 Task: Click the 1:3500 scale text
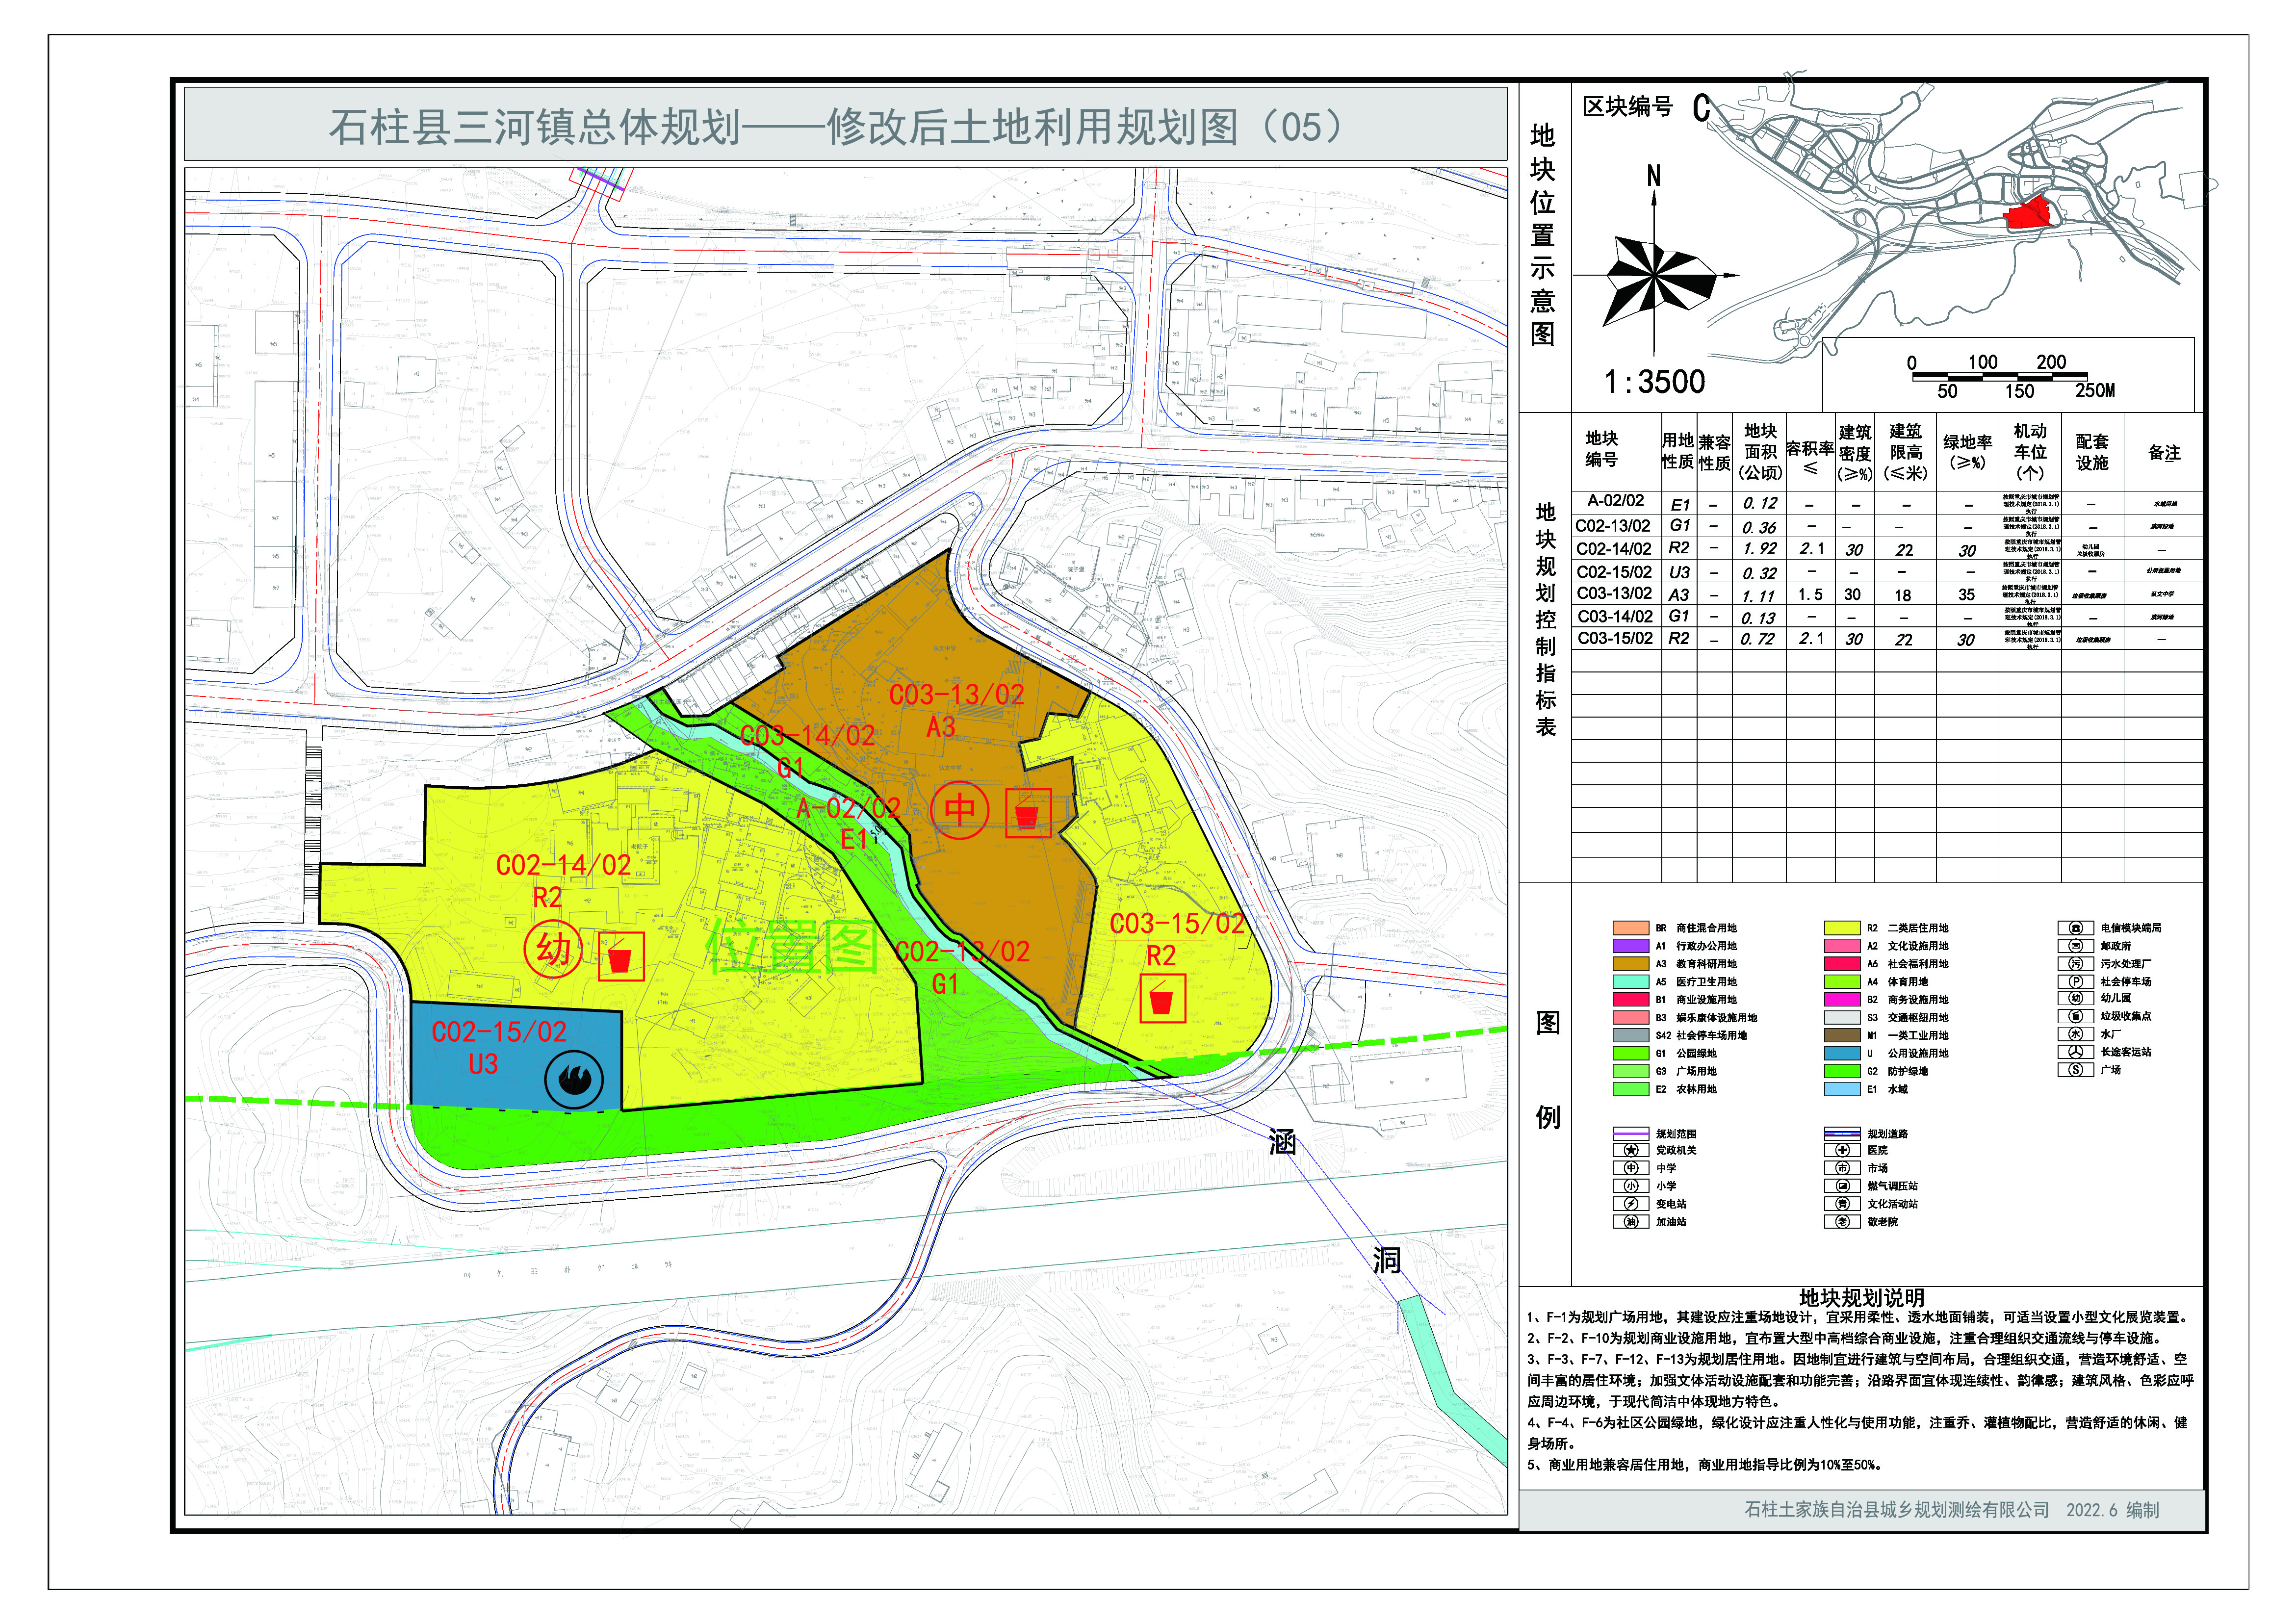[x=1654, y=382]
